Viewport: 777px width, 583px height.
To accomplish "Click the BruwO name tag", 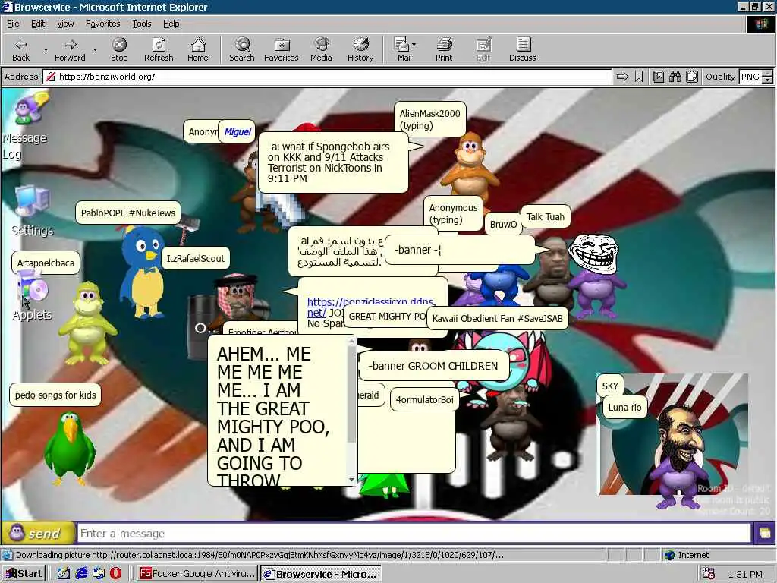I will 503,224.
